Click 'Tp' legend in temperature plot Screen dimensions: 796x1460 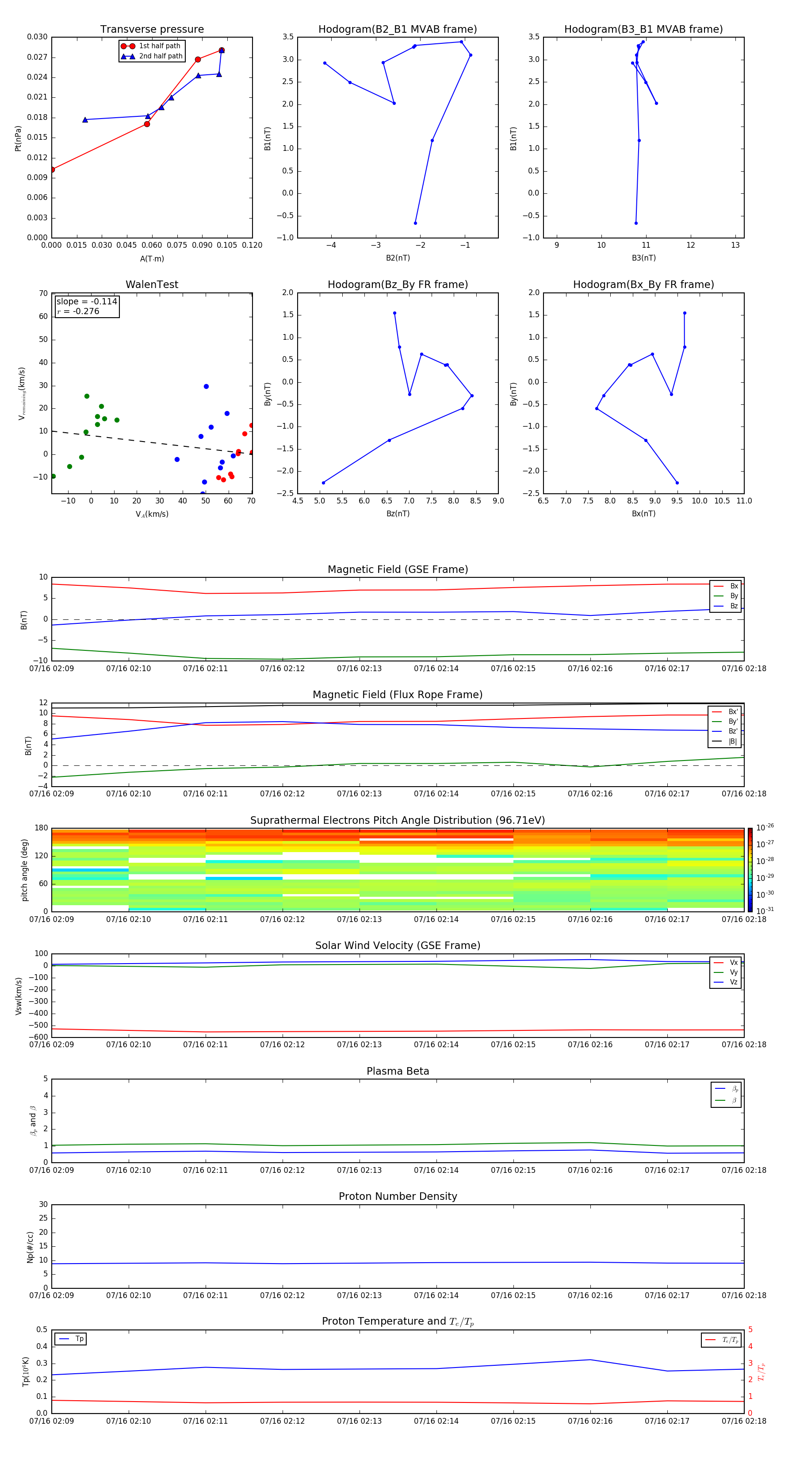point(71,1339)
